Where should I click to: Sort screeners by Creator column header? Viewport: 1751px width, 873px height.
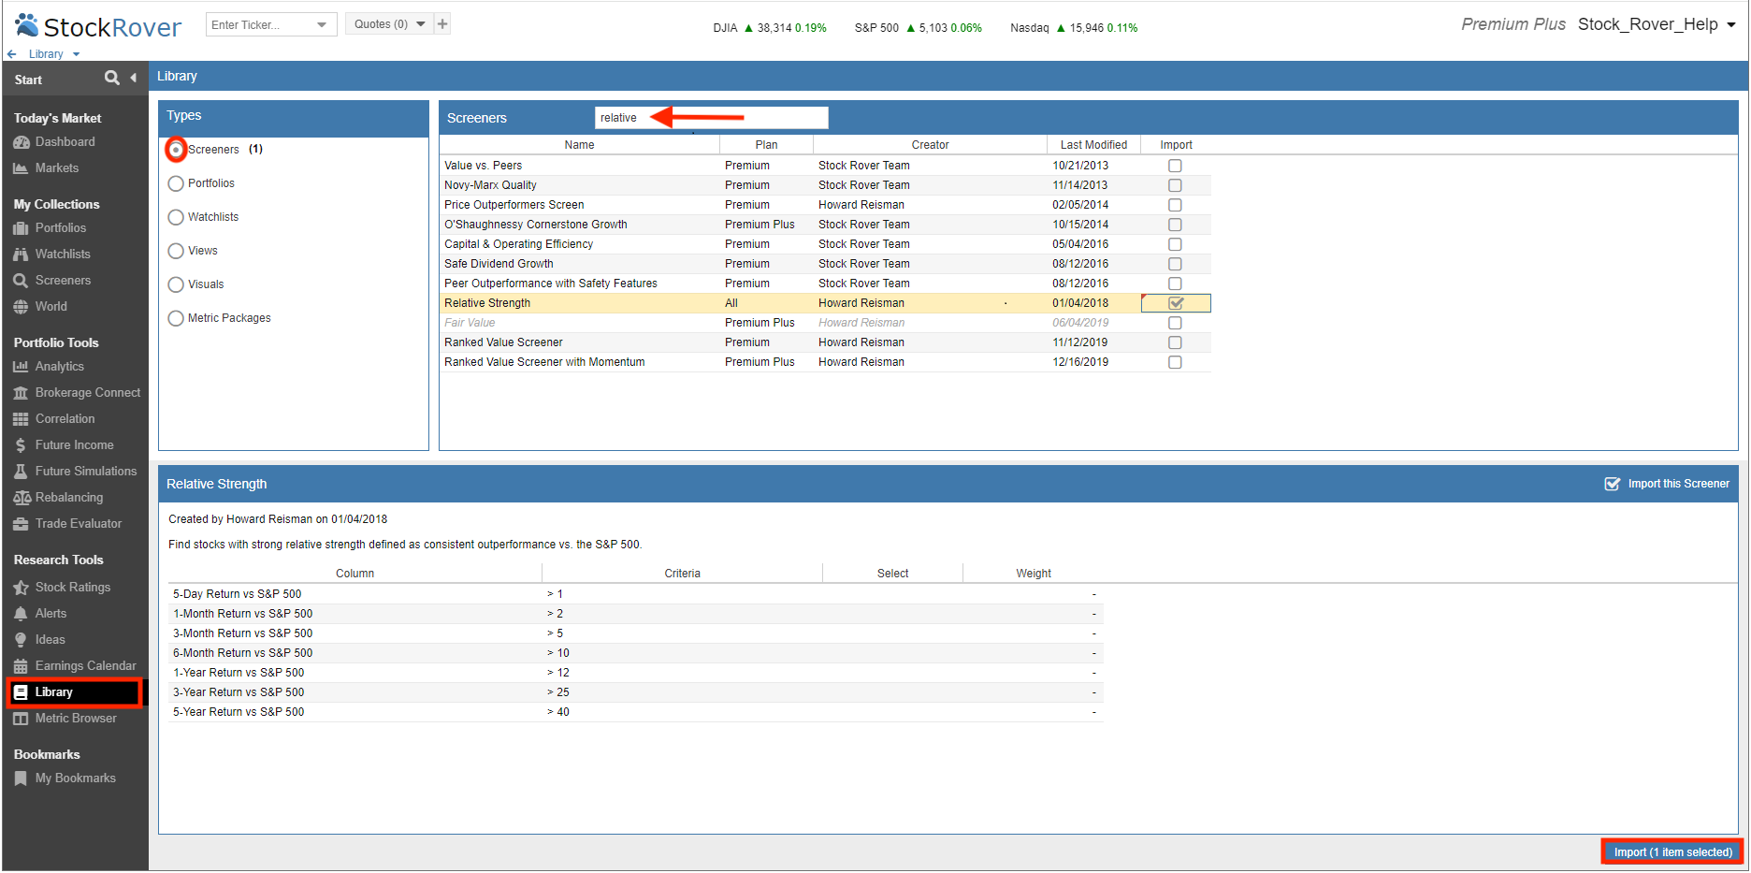click(930, 145)
